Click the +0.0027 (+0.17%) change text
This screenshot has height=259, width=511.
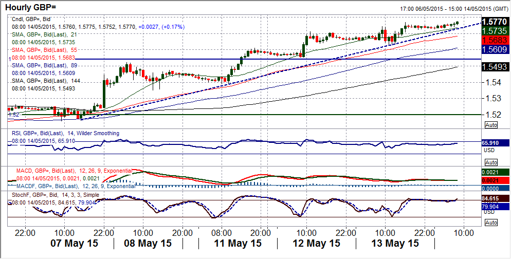point(161,27)
